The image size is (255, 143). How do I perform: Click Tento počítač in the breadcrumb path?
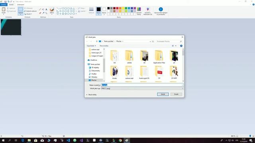[x=108, y=41]
